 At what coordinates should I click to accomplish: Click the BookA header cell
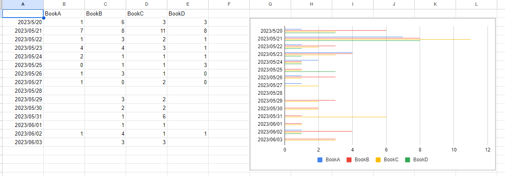pos(64,13)
